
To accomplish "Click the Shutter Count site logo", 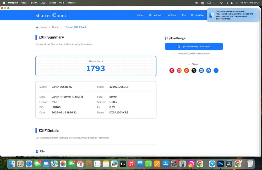I will tap(51, 15).
